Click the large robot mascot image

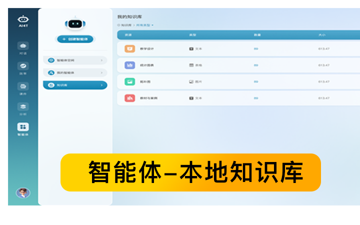(74, 23)
